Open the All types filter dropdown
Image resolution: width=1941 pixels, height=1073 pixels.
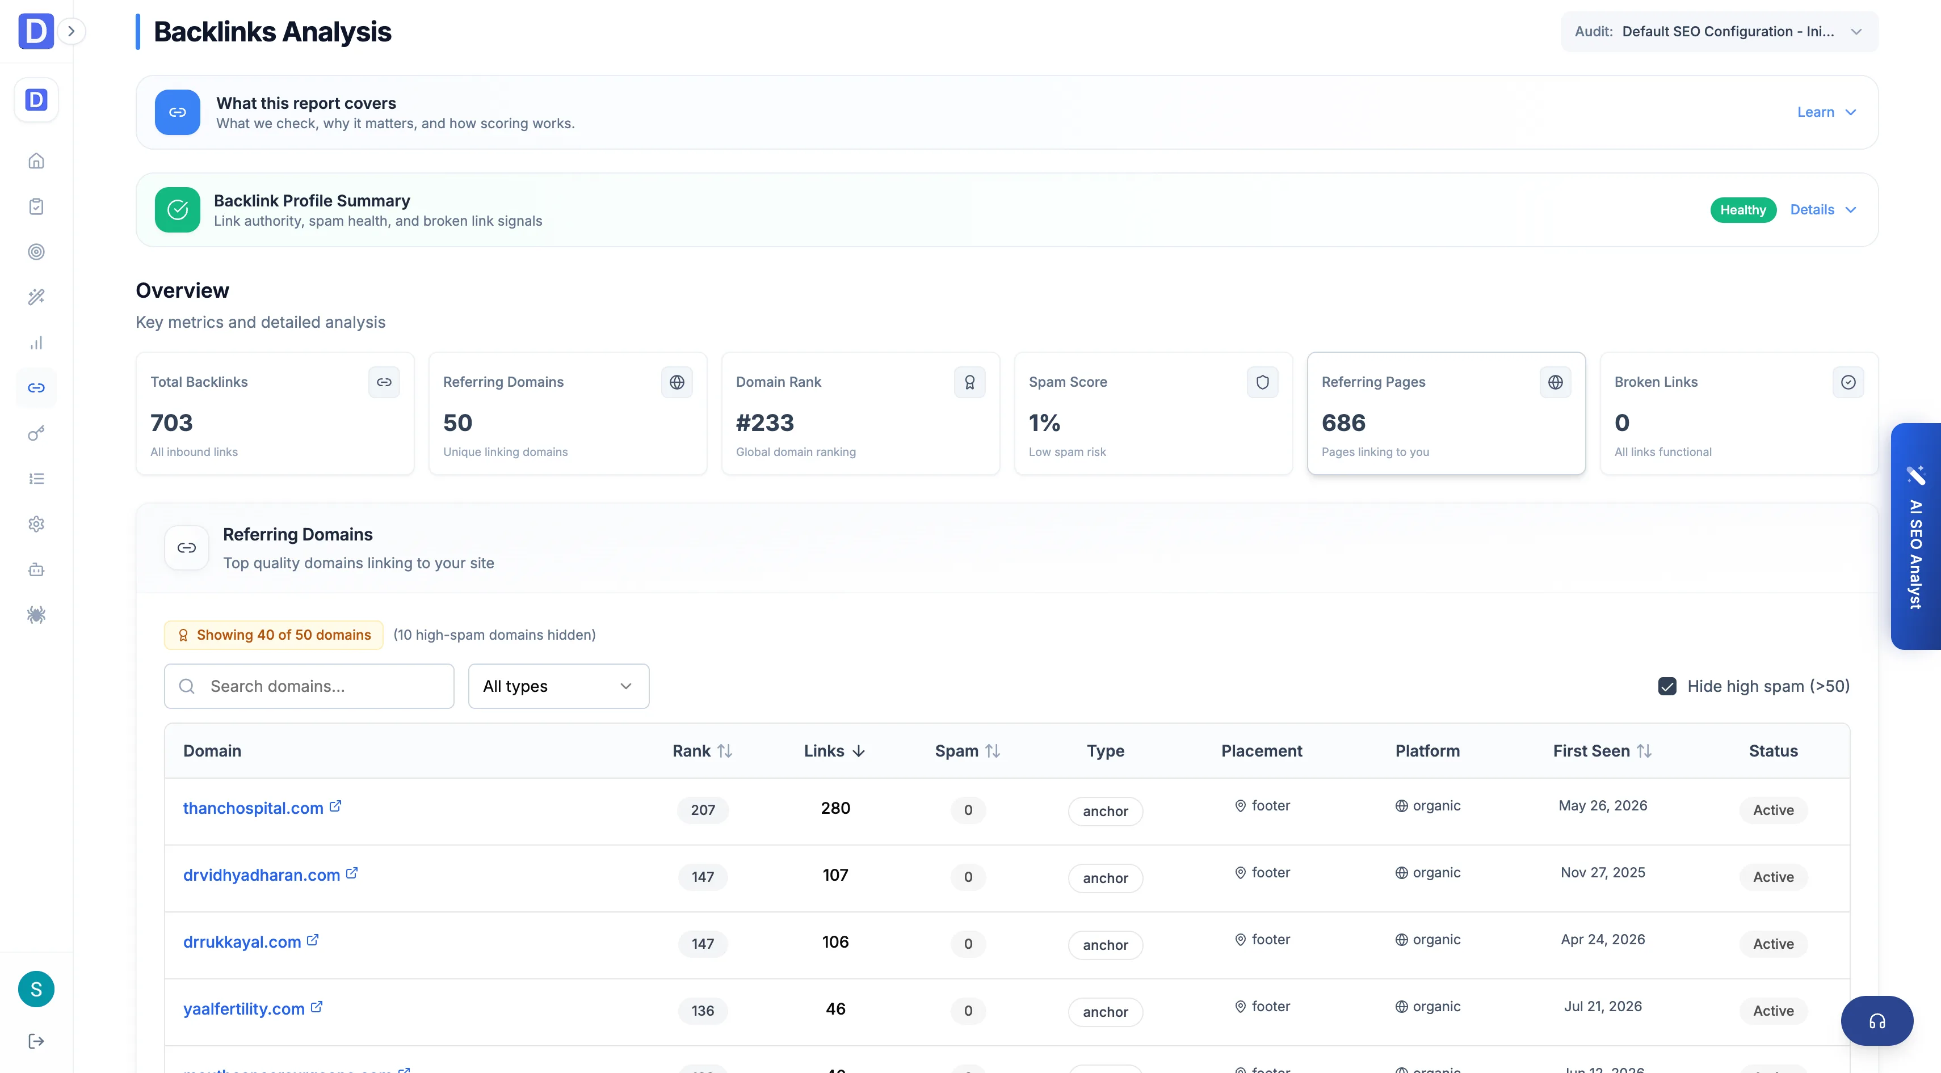pos(558,686)
